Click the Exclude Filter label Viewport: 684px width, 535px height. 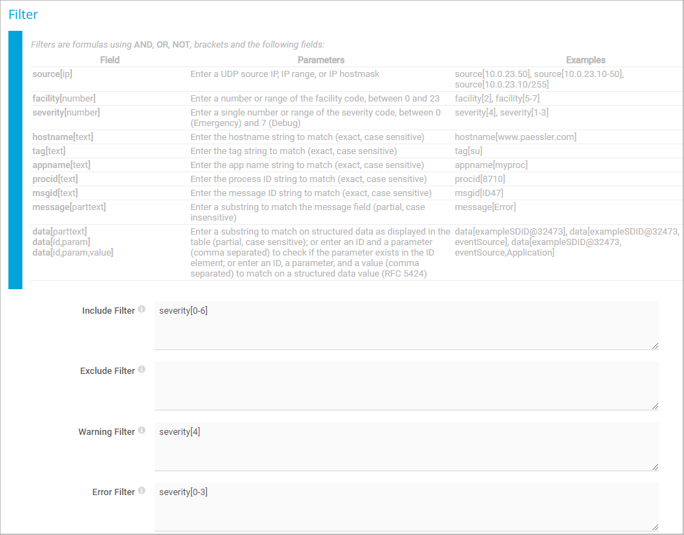click(108, 371)
